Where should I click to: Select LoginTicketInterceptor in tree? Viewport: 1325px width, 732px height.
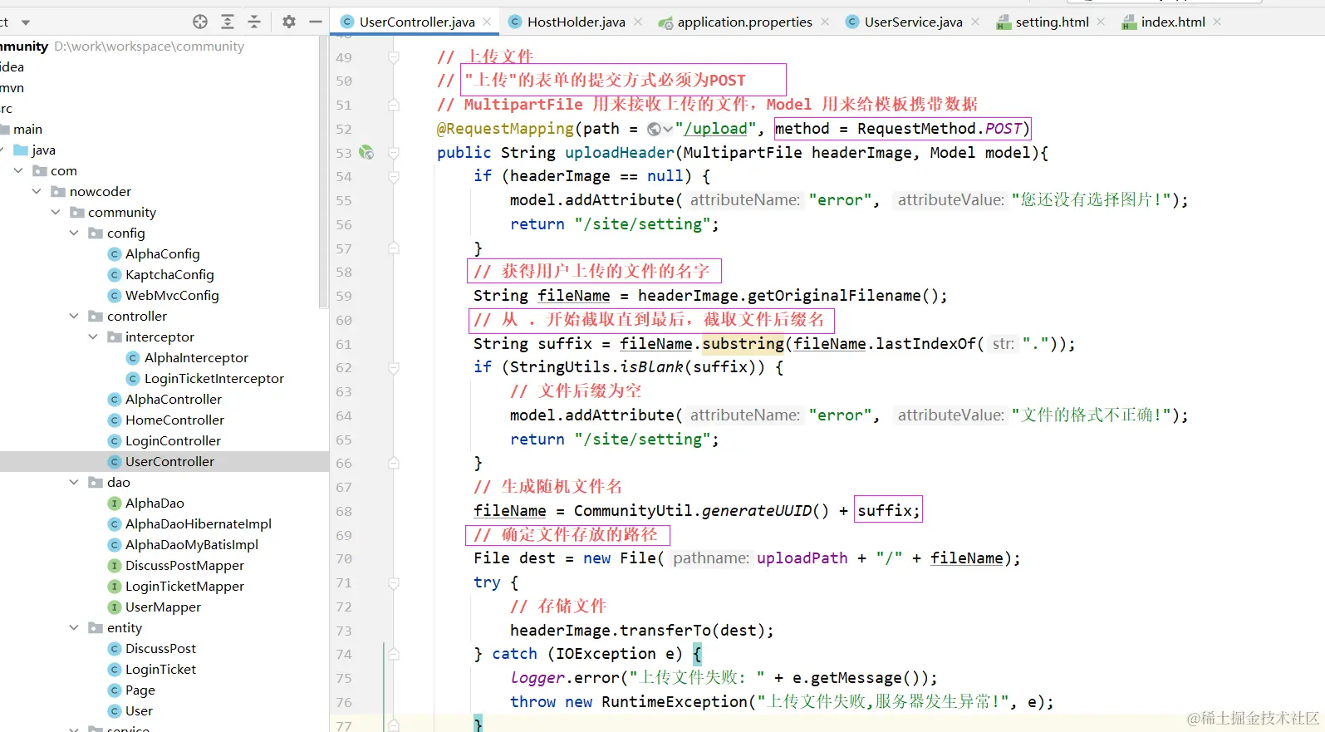(x=214, y=378)
